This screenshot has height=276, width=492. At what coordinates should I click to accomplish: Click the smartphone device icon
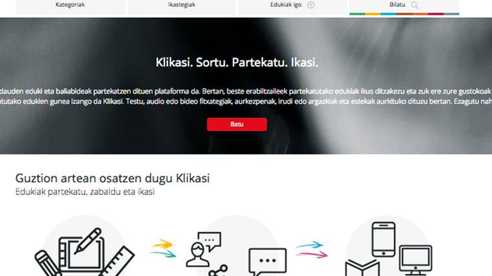pos(384,239)
